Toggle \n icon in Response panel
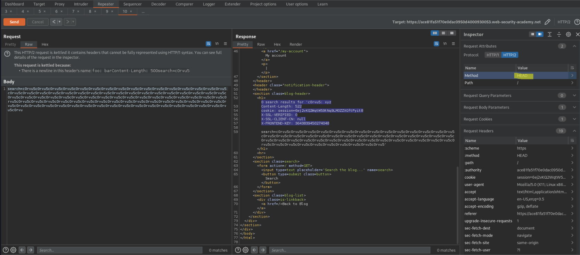 [445, 44]
